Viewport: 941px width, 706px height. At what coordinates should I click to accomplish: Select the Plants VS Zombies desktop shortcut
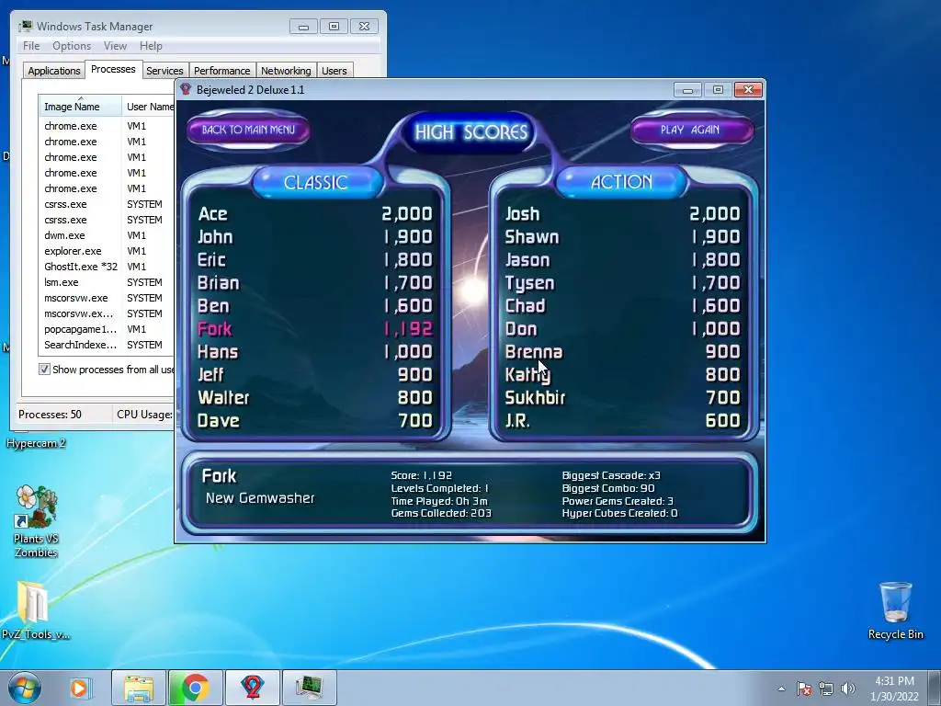(x=36, y=521)
